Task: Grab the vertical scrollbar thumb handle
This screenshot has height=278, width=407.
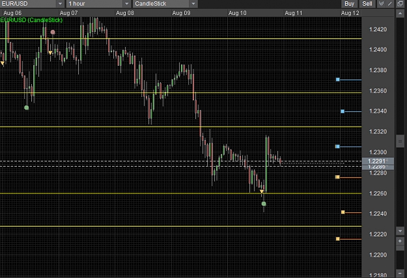Action: pos(400,141)
